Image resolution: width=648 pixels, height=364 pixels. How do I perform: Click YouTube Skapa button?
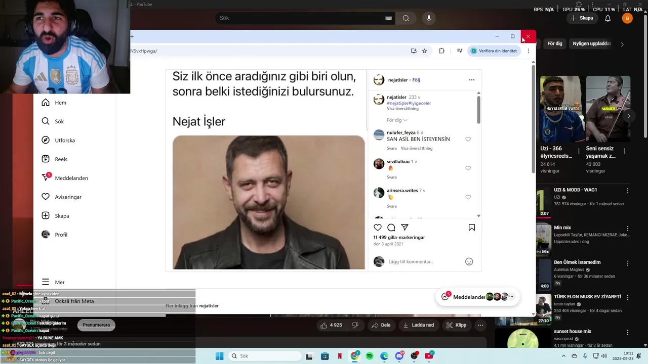pyautogui.click(x=582, y=18)
